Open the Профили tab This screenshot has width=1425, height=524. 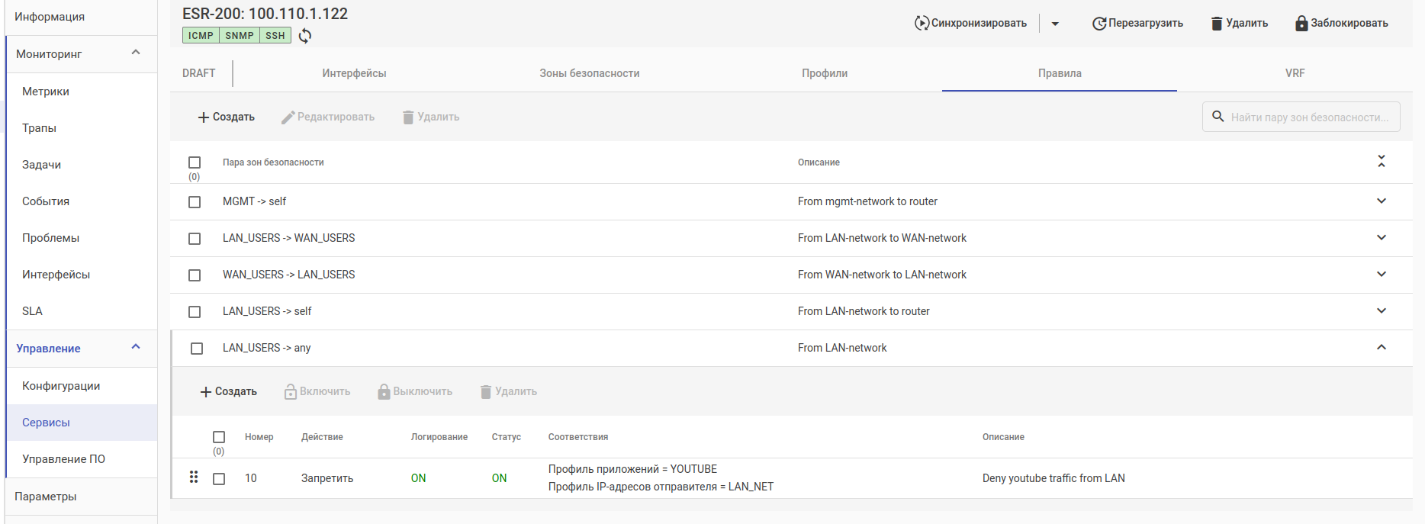click(824, 73)
